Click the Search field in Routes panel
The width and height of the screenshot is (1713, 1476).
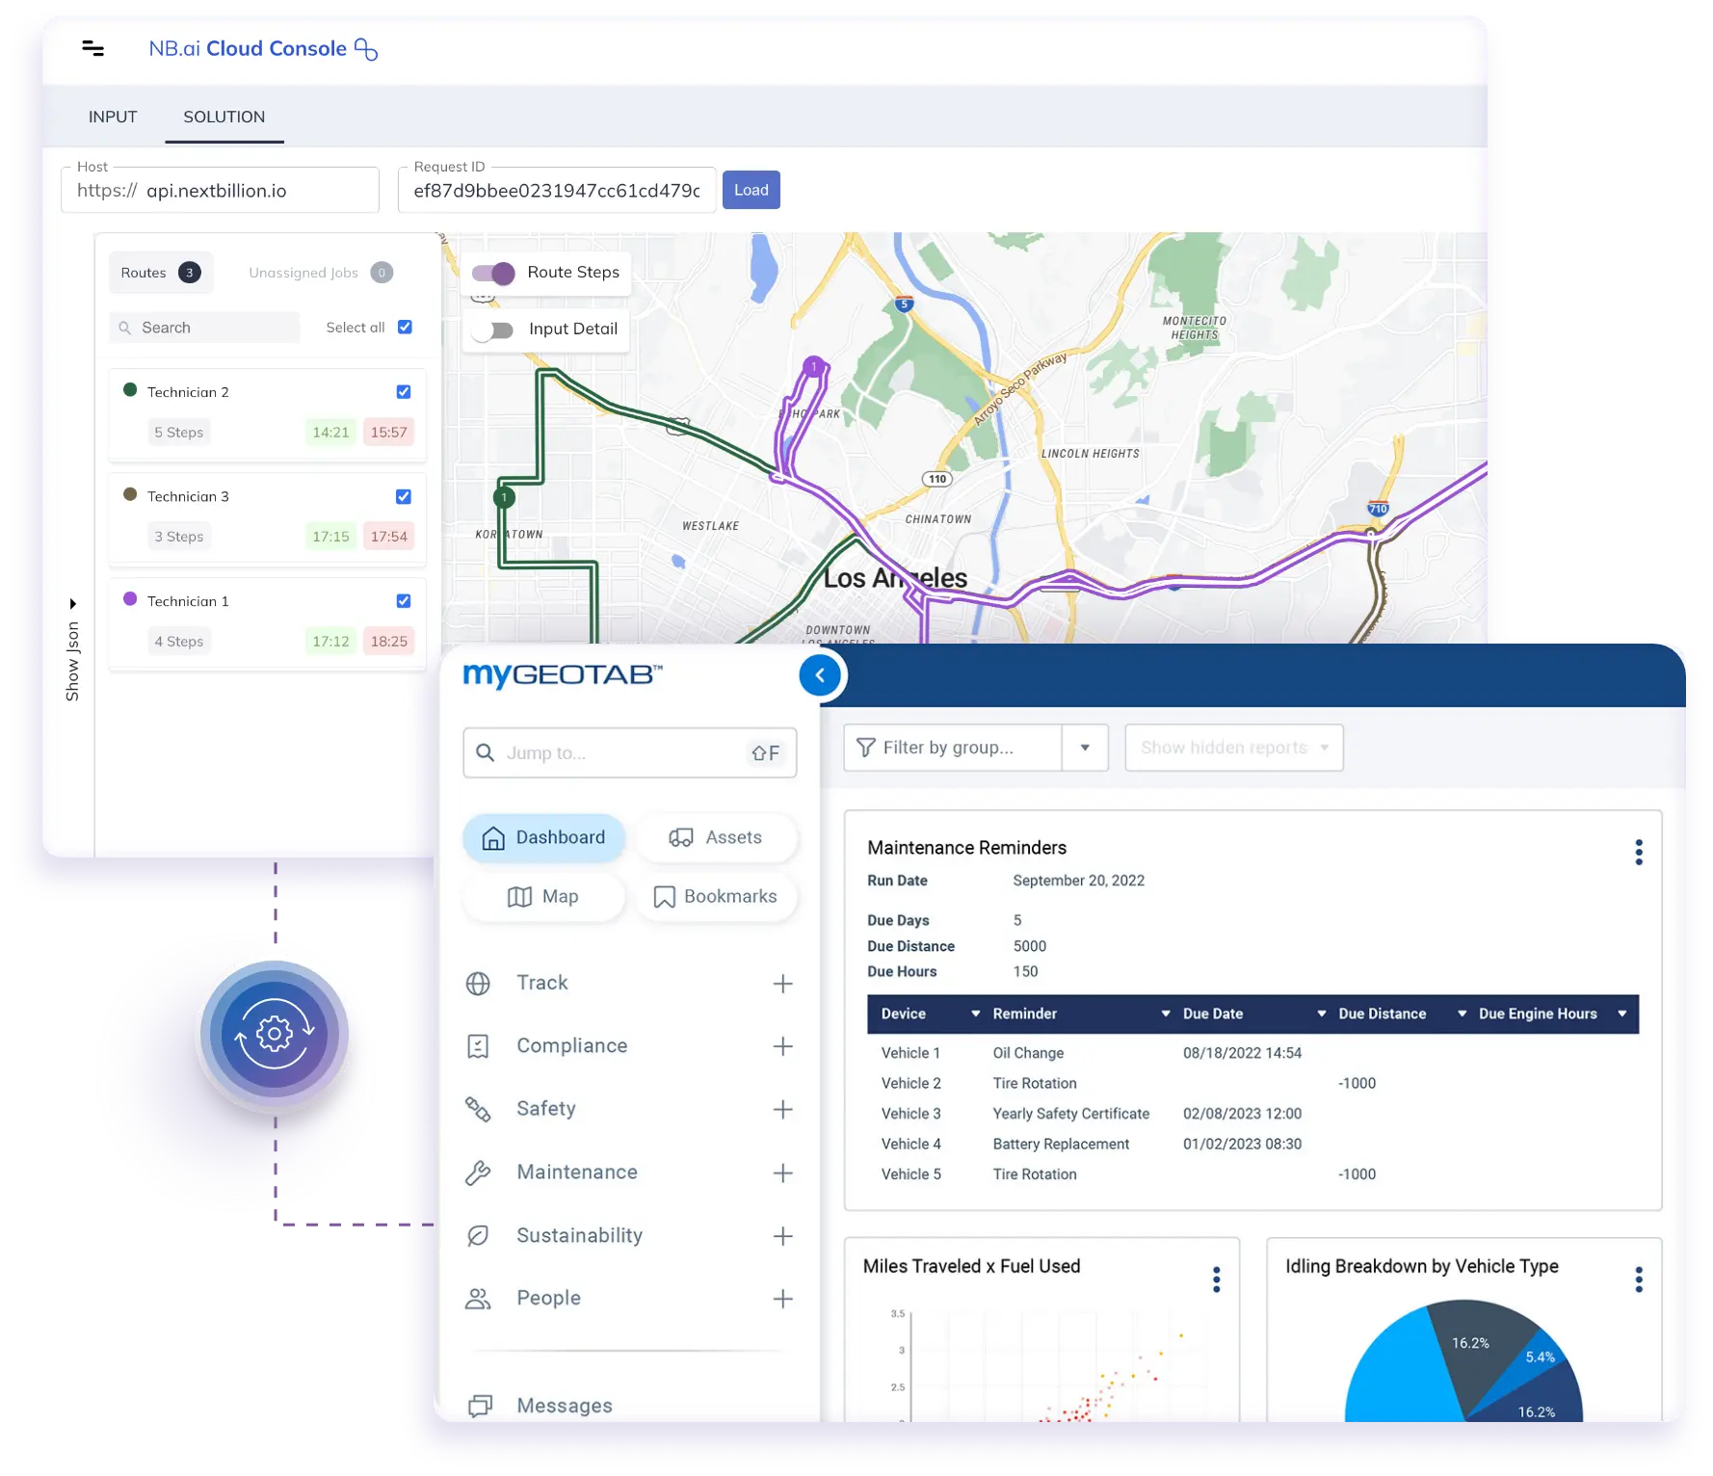204,328
